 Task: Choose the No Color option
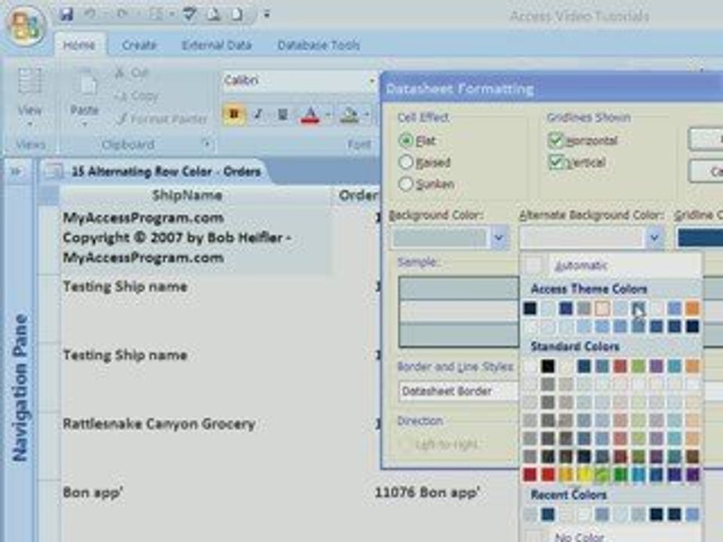point(611,535)
